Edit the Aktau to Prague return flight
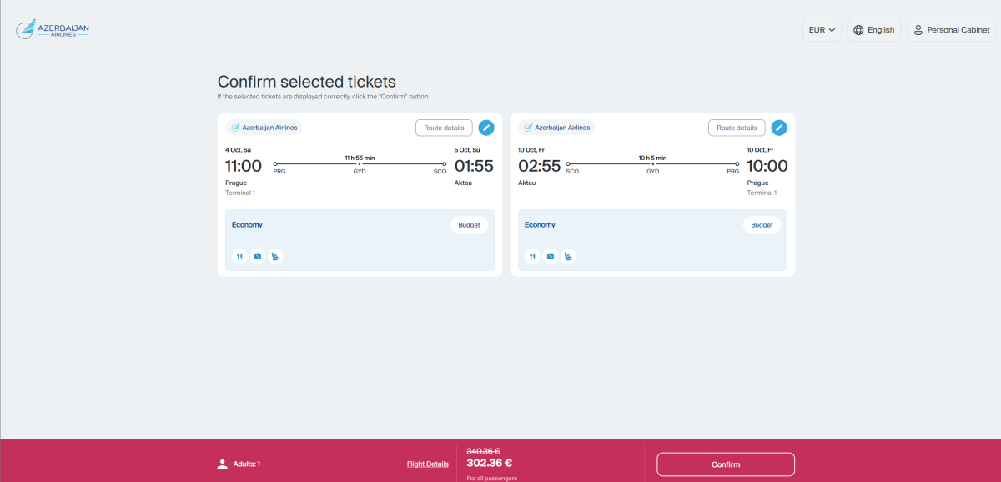 click(x=778, y=128)
